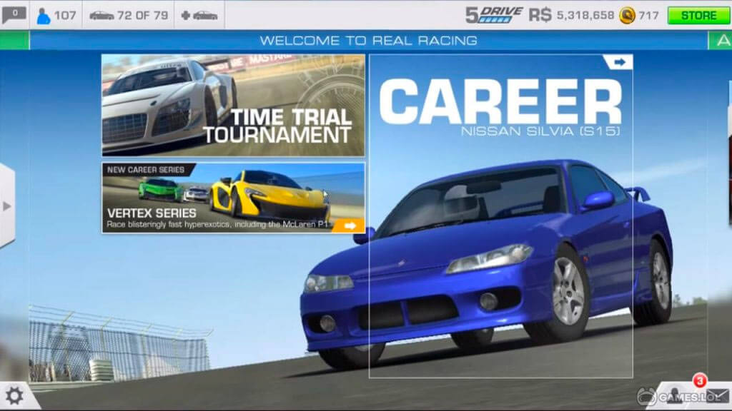Tap the add new car plus icon
The width and height of the screenshot is (732, 411).
coord(199,16)
